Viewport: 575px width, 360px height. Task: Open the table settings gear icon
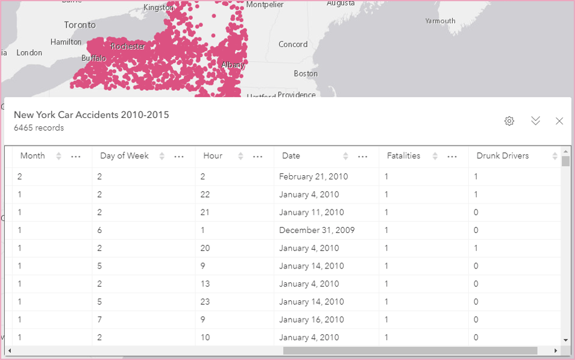click(509, 121)
